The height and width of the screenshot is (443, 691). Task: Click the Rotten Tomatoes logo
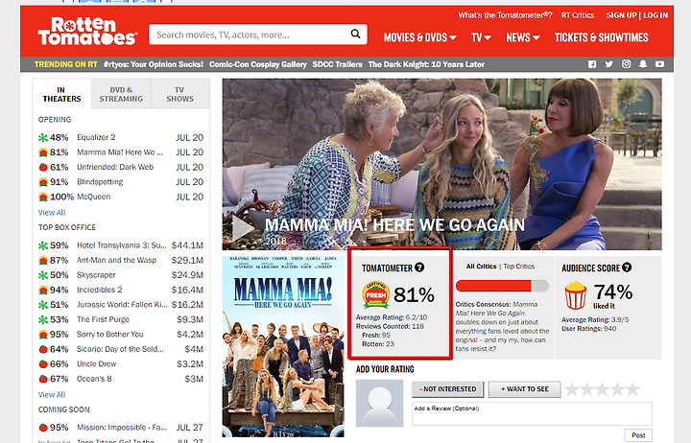[87, 32]
